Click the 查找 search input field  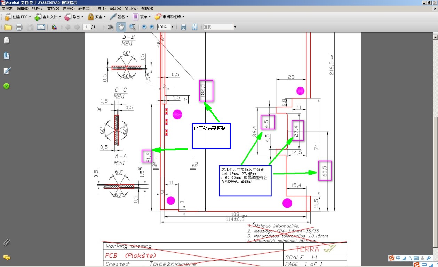pyautogui.click(x=218, y=27)
